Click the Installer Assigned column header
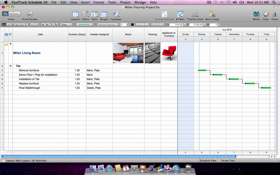280x175 pixels. pos(99,34)
